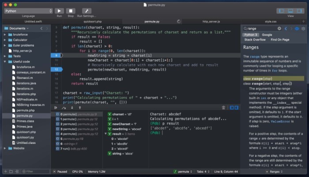Click Find On Page option

[280, 40]
